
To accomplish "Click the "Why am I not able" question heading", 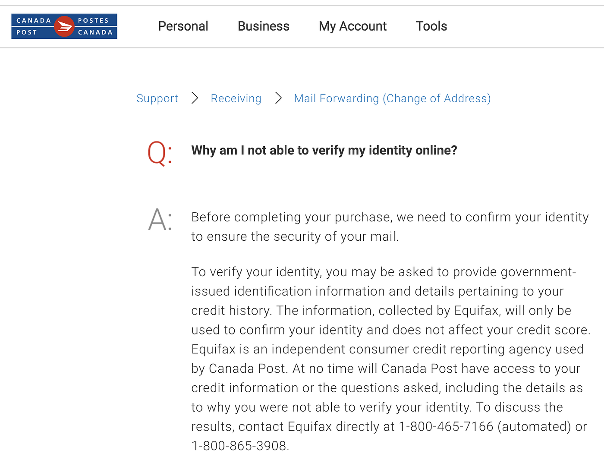I will pyautogui.click(x=324, y=150).
